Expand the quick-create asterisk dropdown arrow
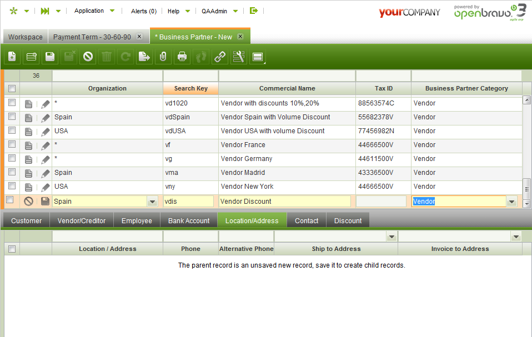This screenshot has height=337, width=532. [27, 11]
